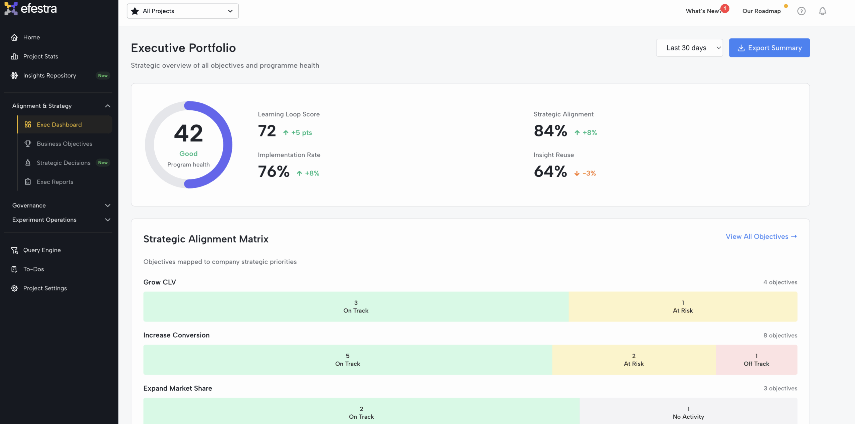855x424 pixels.
Task: Select Strategic Decisions menu item
Action: (x=63, y=163)
